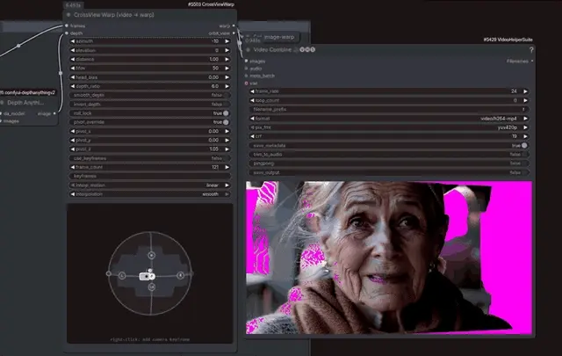Click the filename_prefix input field
The height and width of the screenshot is (356, 562).
coord(389,110)
